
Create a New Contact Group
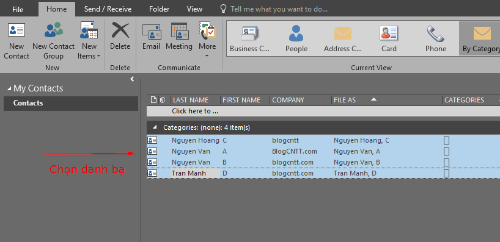(53, 41)
